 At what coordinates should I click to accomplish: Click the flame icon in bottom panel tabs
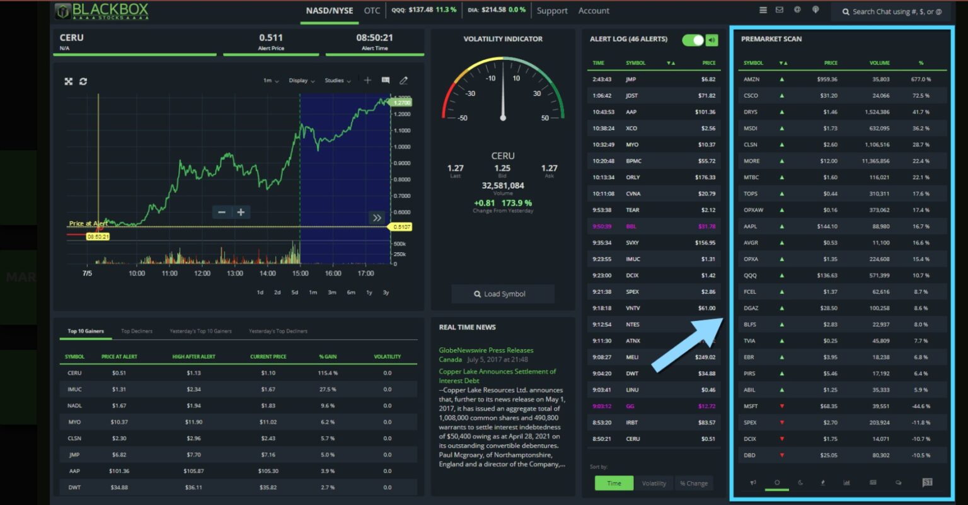(x=823, y=482)
